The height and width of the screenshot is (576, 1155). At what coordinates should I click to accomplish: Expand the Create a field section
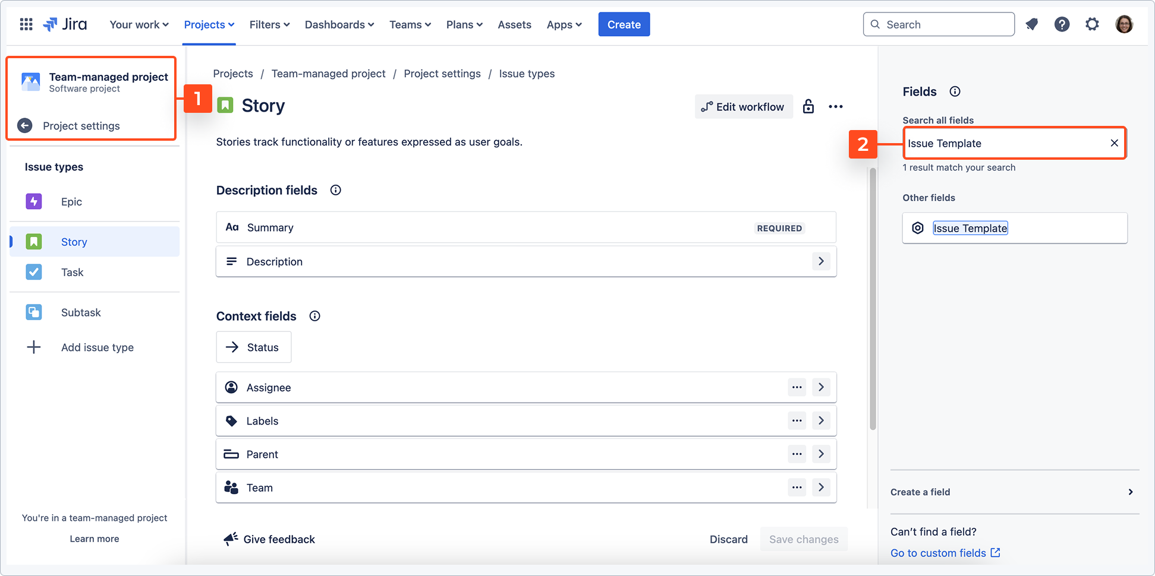pos(1014,492)
